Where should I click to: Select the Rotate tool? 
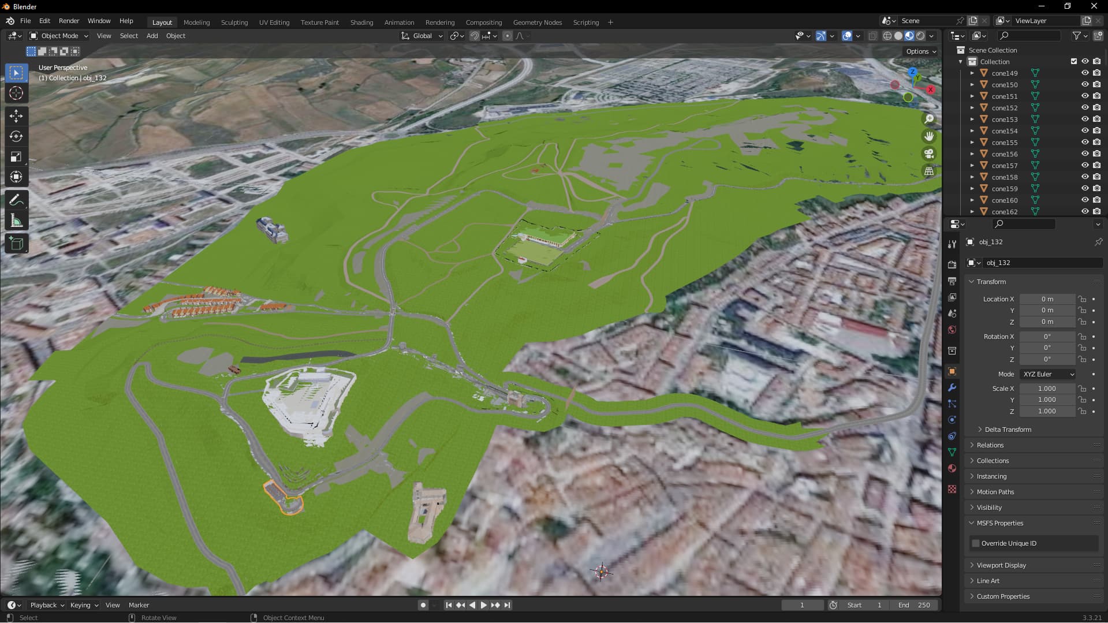(16, 136)
